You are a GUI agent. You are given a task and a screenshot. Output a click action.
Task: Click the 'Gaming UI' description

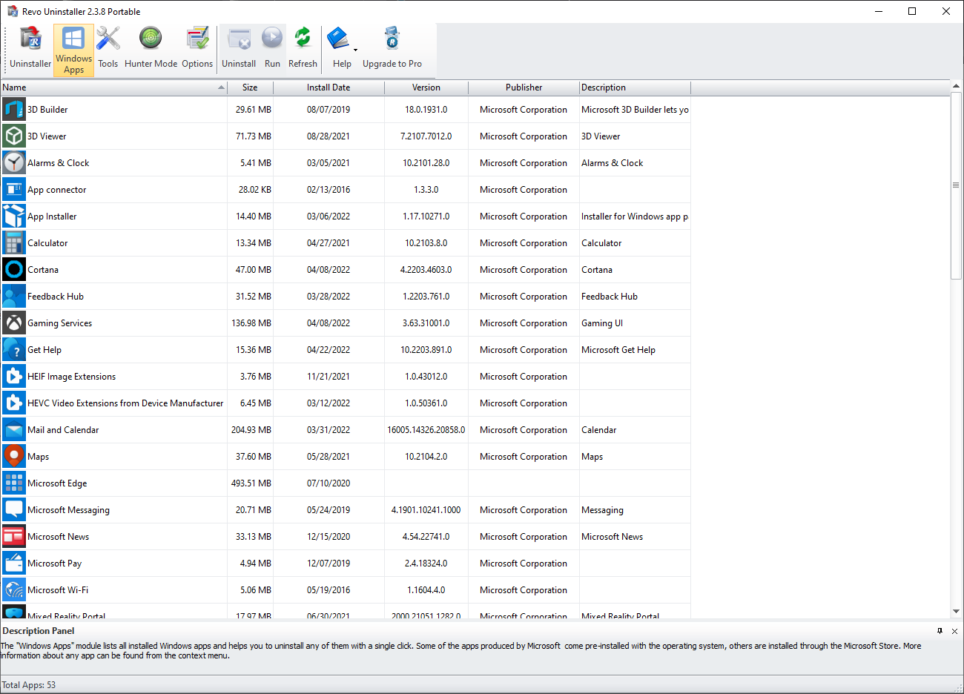pos(602,323)
